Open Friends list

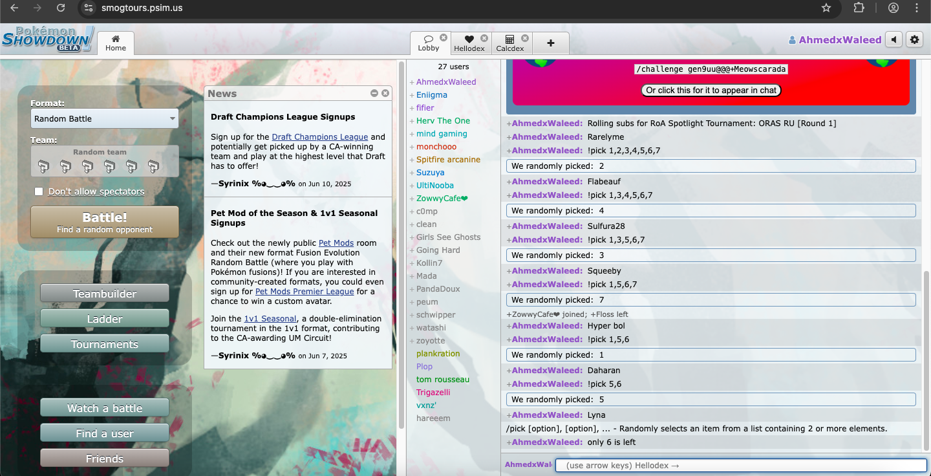[105, 458]
